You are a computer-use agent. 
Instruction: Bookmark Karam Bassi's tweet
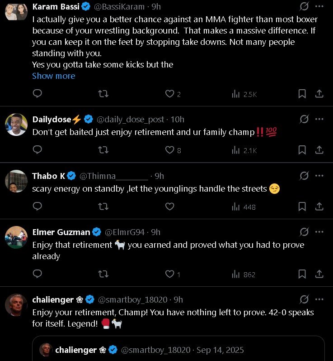302,94
